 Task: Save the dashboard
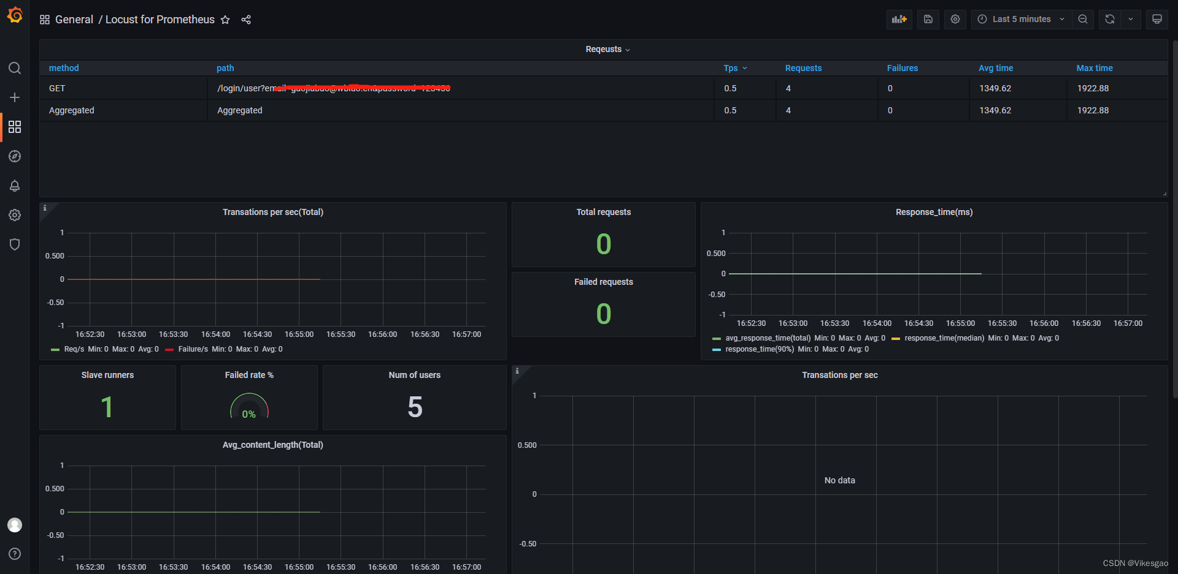(928, 19)
